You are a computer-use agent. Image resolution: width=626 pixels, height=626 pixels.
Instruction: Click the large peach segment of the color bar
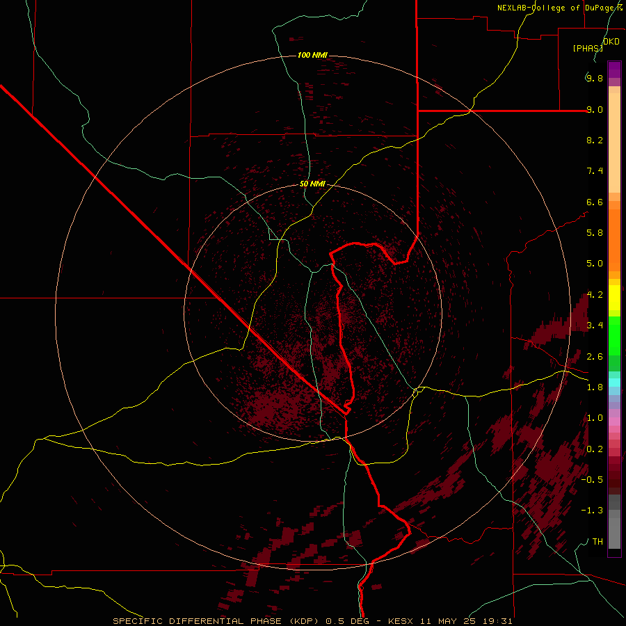(614, 143)
